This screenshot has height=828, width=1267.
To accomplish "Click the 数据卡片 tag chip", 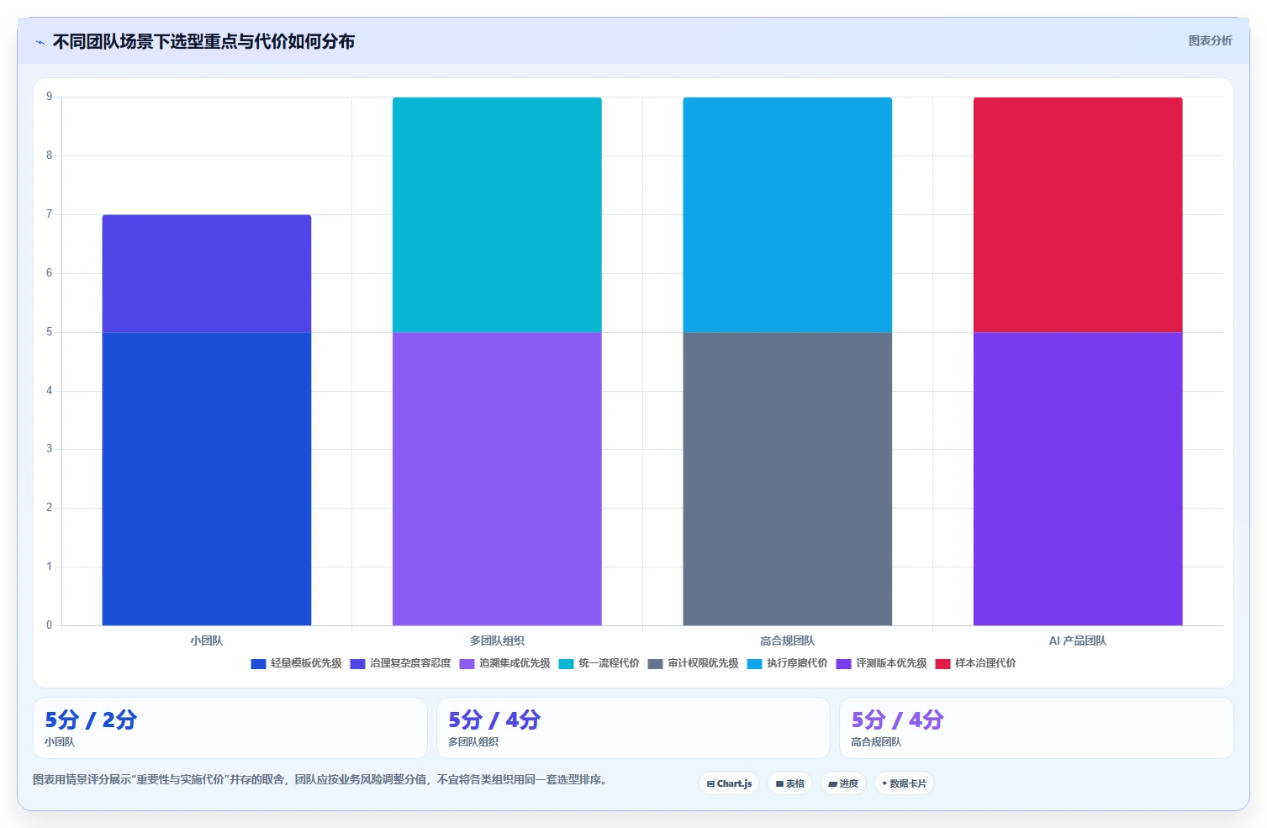I will coord(904,783).
